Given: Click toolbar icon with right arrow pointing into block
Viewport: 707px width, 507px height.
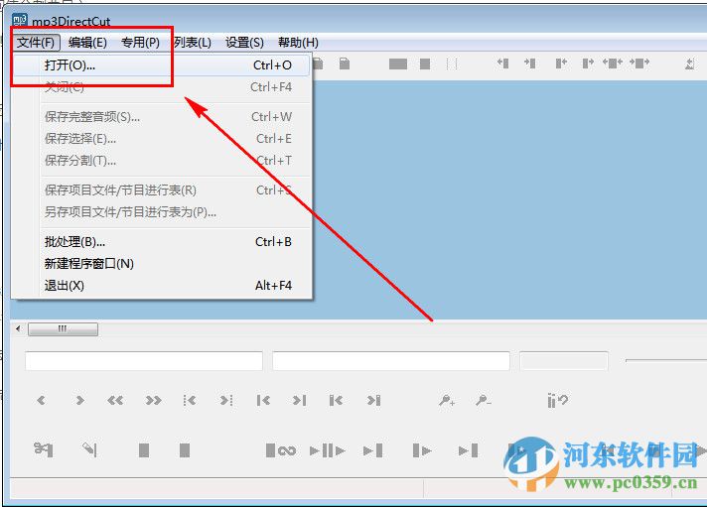Looking at the screenshot, I should point(530,63).
